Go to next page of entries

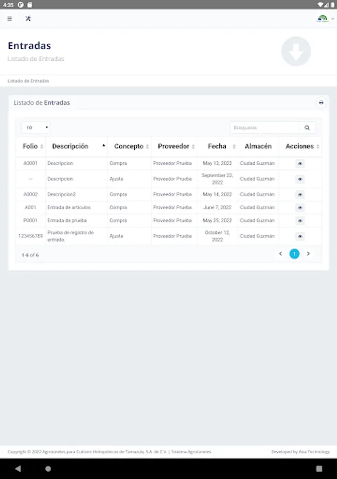308,254
